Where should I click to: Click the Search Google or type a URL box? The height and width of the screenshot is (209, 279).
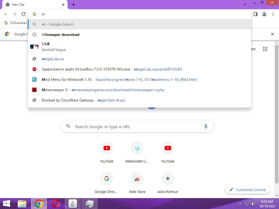click(137, 127)
